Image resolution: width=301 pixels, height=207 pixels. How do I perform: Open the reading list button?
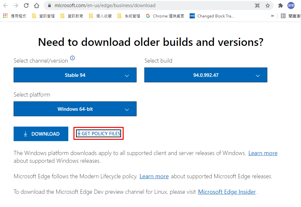pyautogui.click(x=291, y=16)
